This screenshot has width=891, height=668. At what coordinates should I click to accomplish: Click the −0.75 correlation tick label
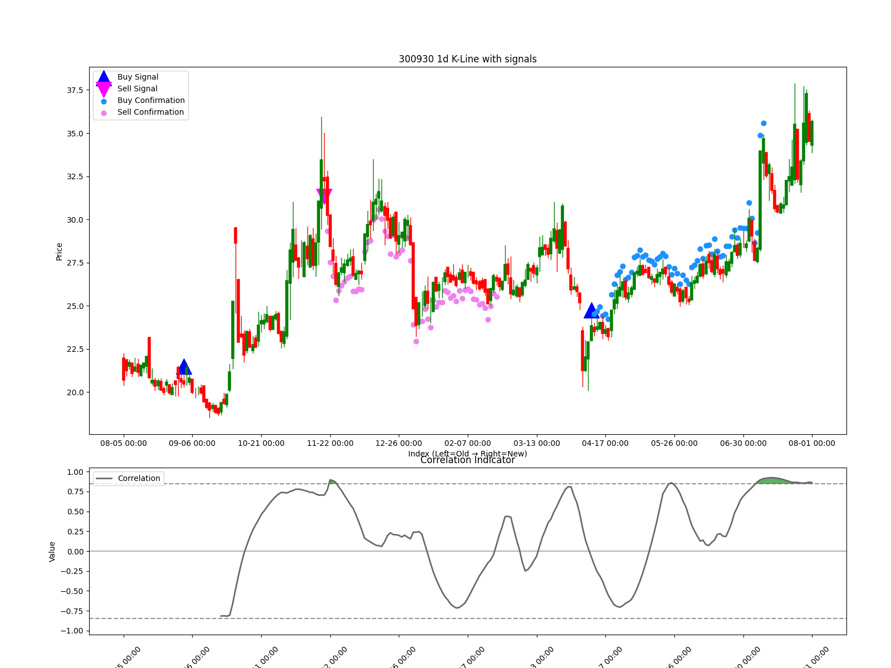coord(72,611)
